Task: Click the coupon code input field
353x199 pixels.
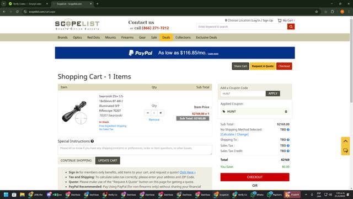Action: click(243, 93)
